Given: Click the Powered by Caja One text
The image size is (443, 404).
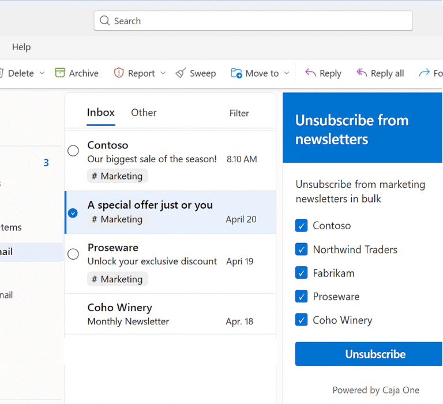Looking at the screenshot, I should click(376, 390).
